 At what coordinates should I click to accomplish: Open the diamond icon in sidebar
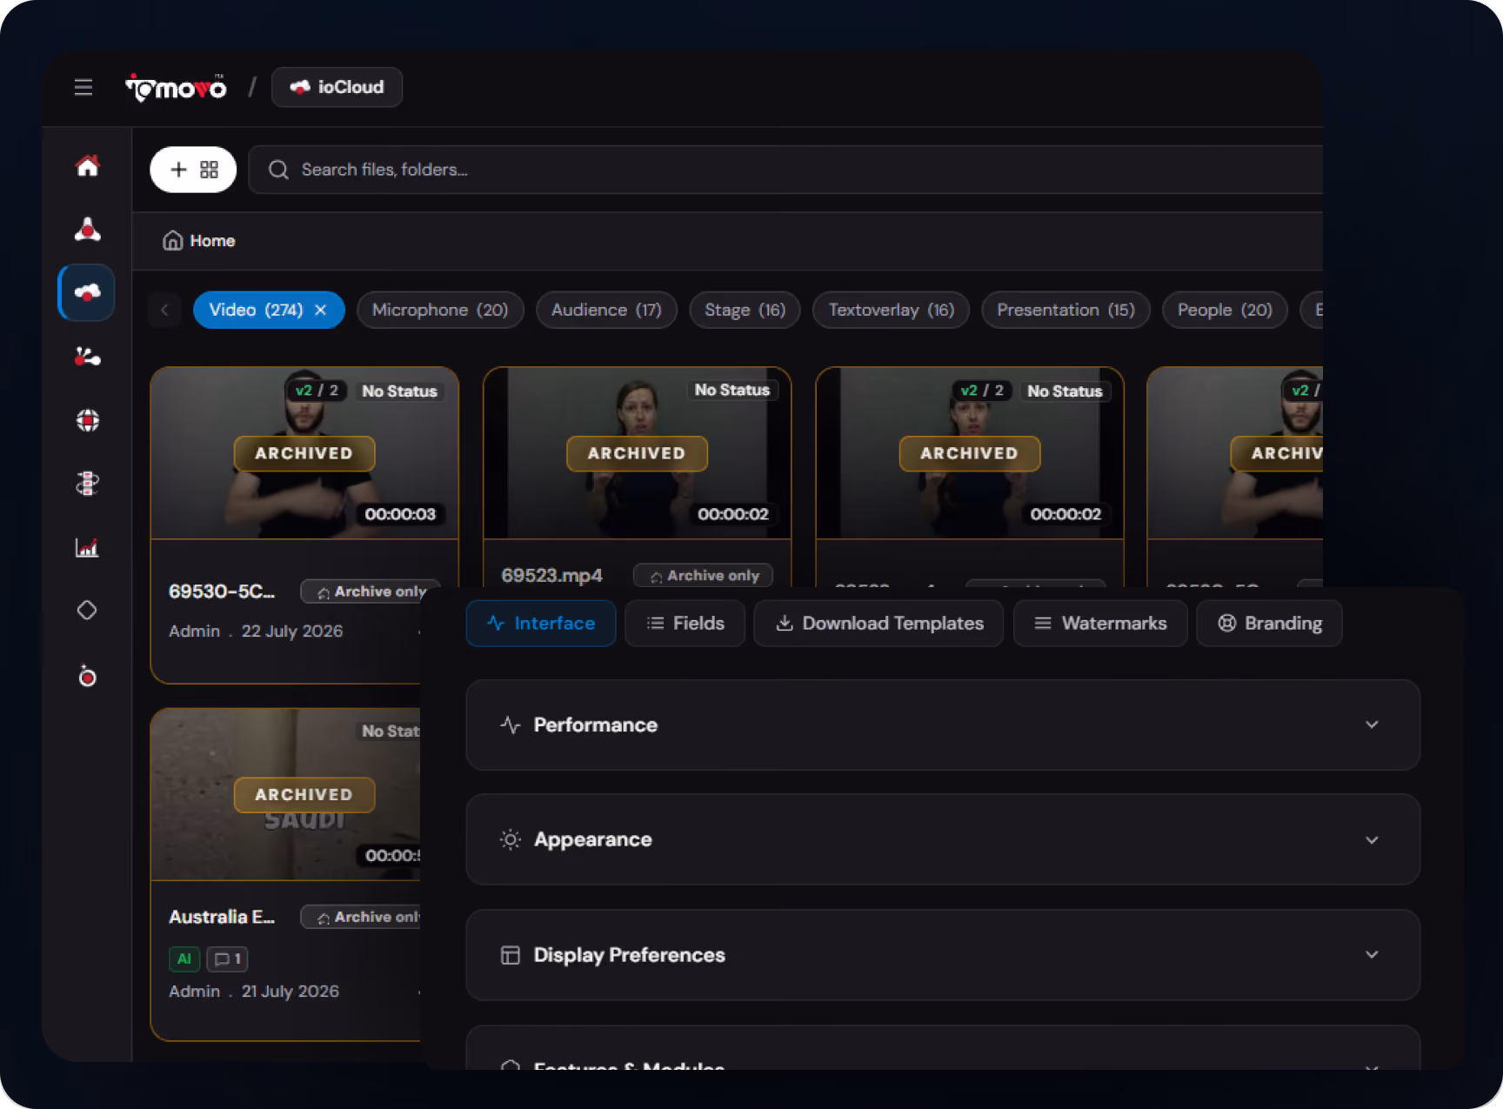tap(87, 611)
